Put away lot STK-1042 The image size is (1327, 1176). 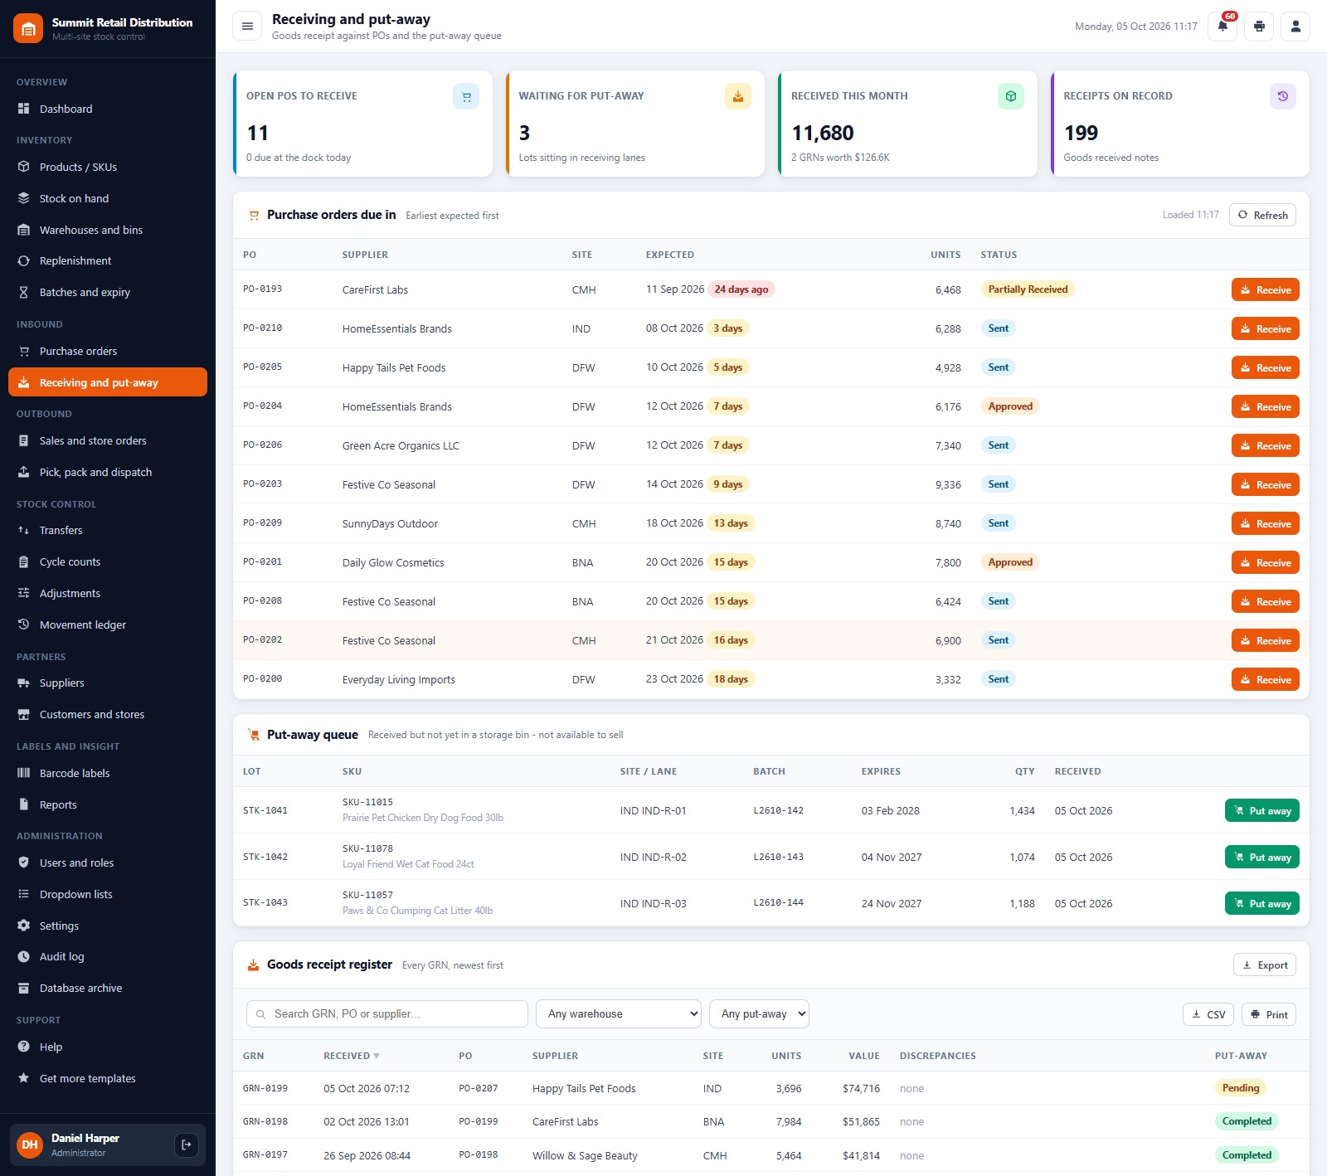[x=1262, y=857]
